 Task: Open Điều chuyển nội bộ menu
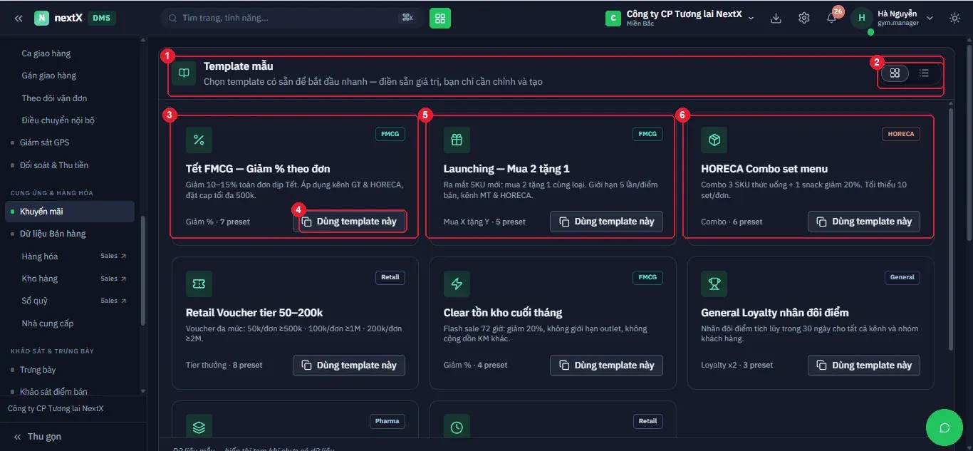point(58,120)
